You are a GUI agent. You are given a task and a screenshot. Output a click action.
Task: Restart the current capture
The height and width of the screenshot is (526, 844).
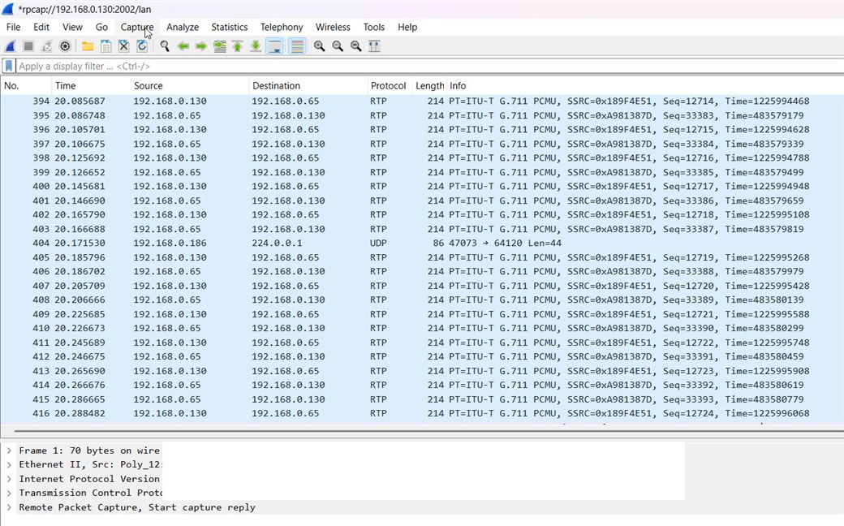47,46
